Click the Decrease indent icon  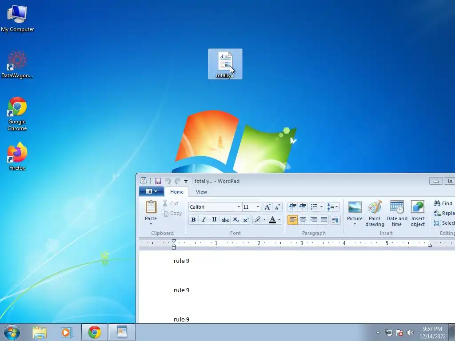pos(293,207)
